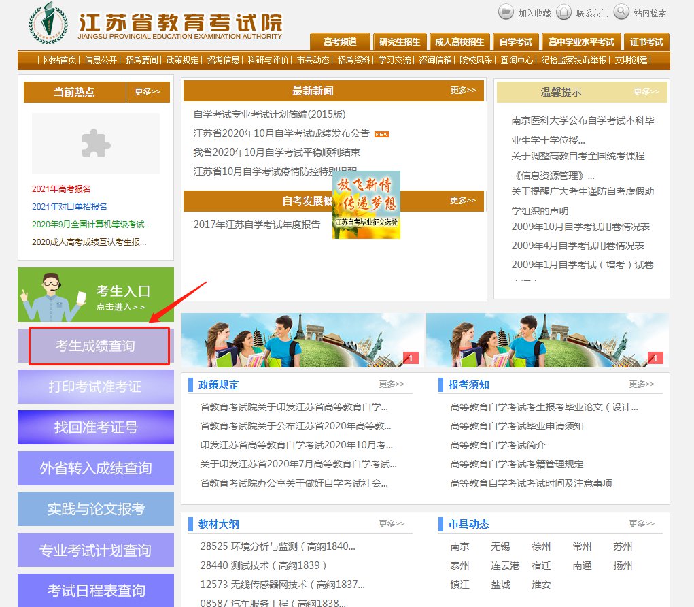The width and height of the screenshot is (694, 607).
Task: Open the left travel students banner image
Action: [300, 340]
